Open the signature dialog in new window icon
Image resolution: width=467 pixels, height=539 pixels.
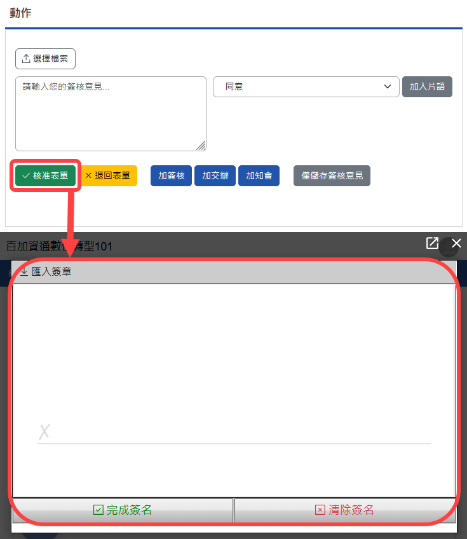pos(432,243)
